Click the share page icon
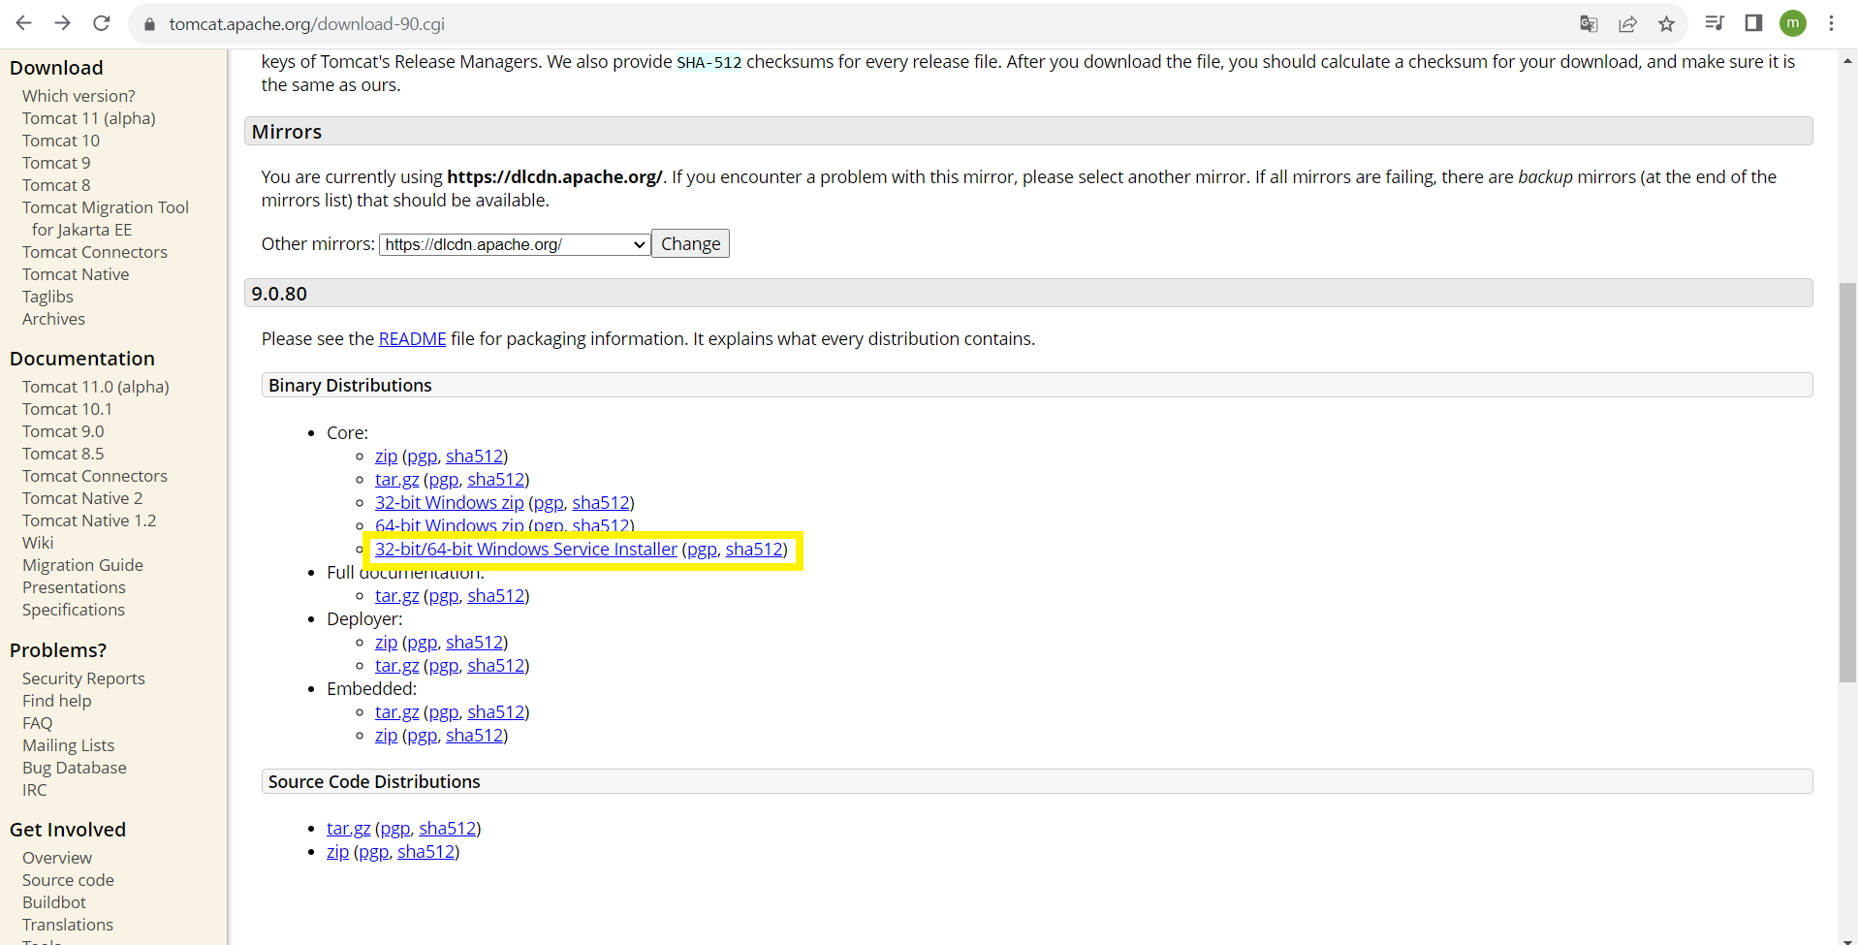The image size is (1858, 945). point(1627,24)
